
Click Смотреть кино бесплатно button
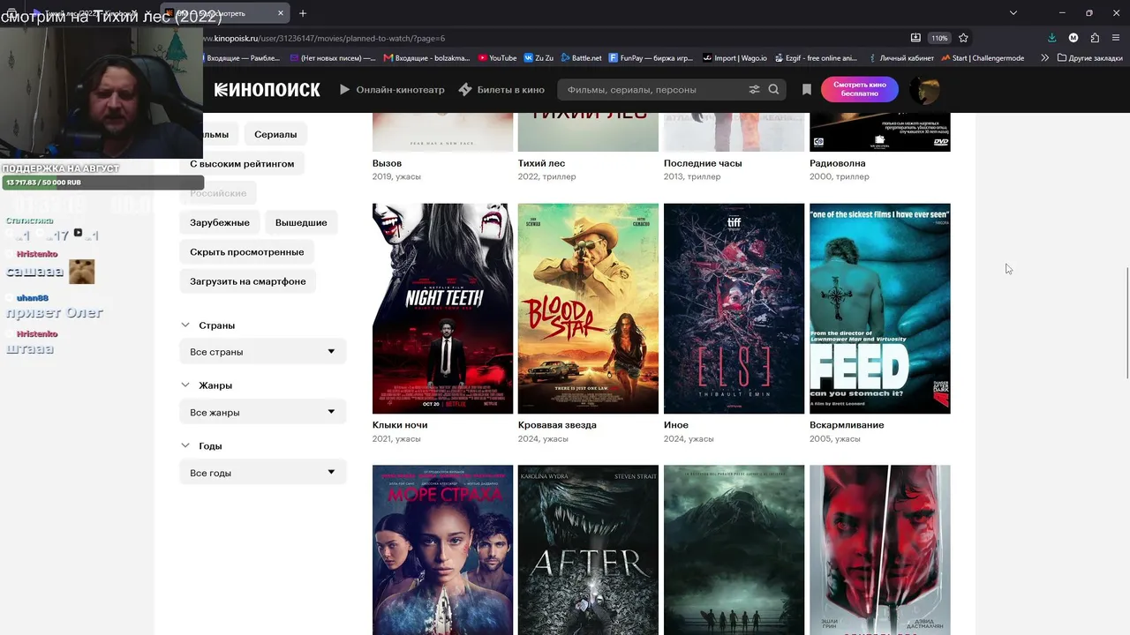pos(860,90)
